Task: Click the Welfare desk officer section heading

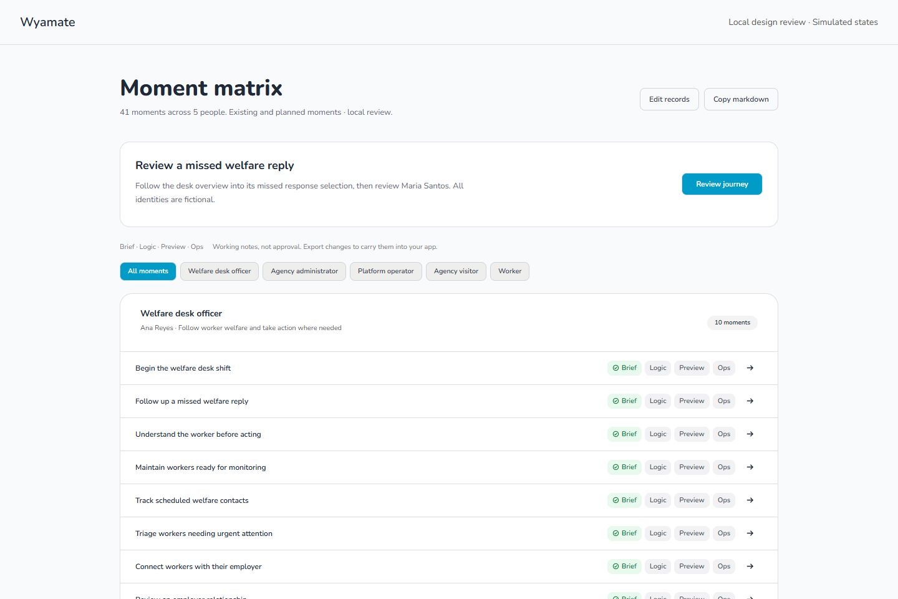Action: coord(181,313)
